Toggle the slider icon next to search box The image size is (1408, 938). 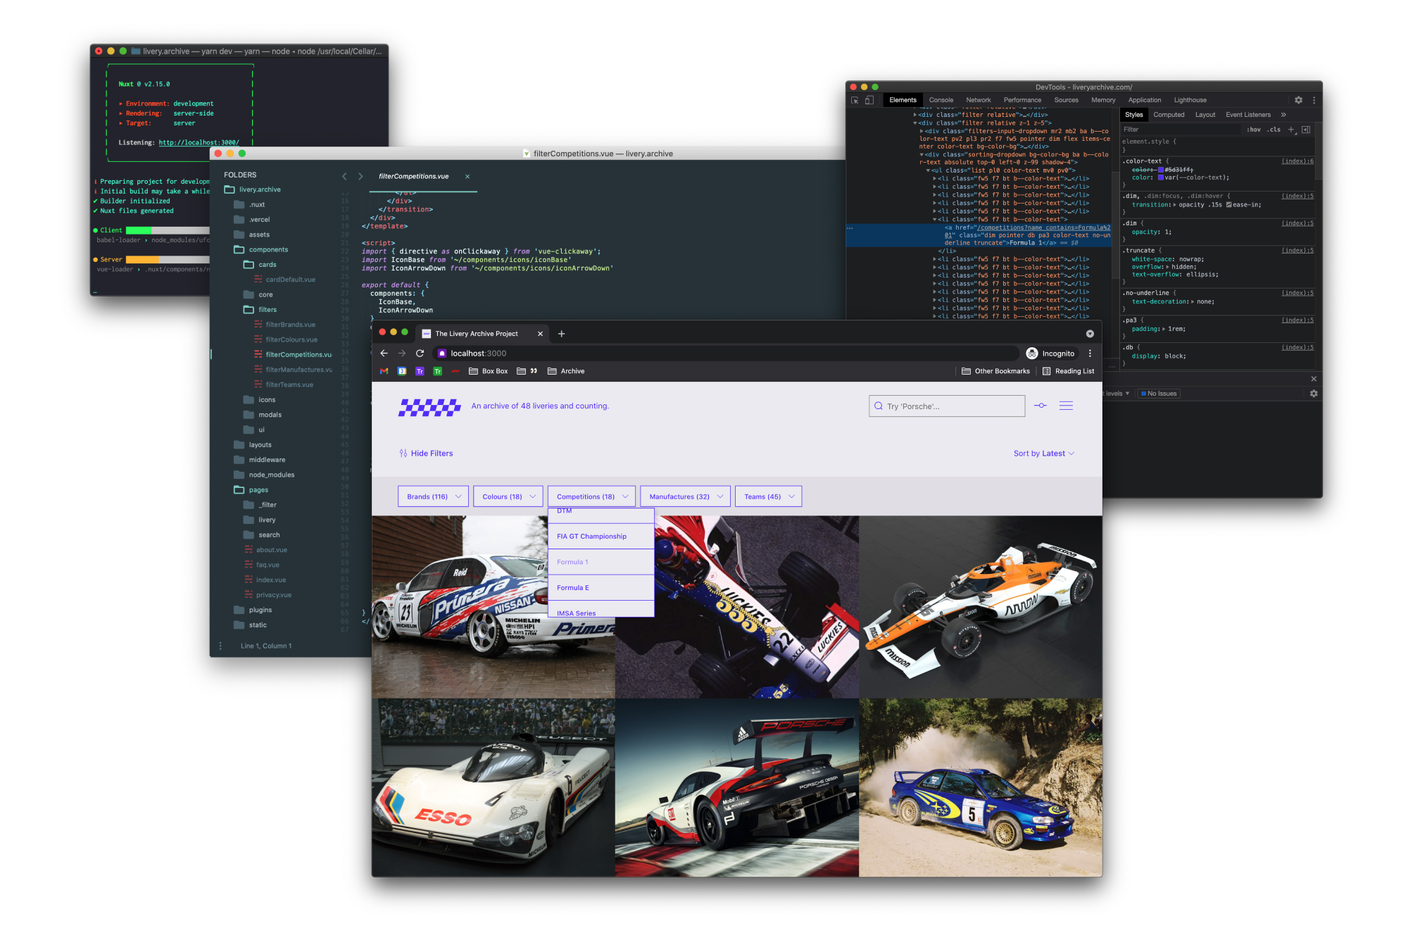(x=1041, y=406)
